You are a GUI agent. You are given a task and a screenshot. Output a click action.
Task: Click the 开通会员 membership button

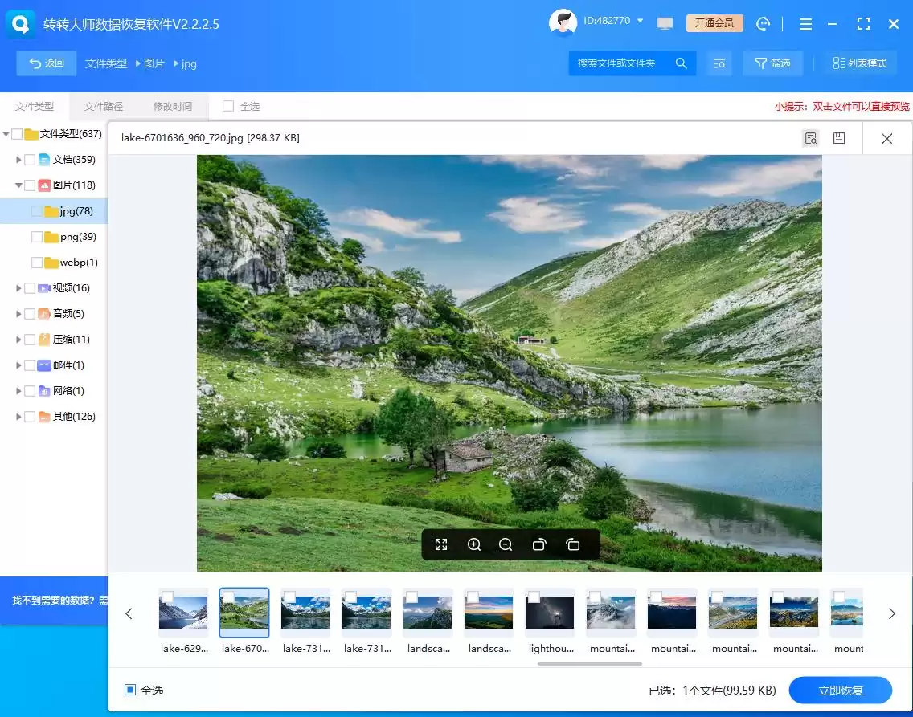[x=714, y=23]
